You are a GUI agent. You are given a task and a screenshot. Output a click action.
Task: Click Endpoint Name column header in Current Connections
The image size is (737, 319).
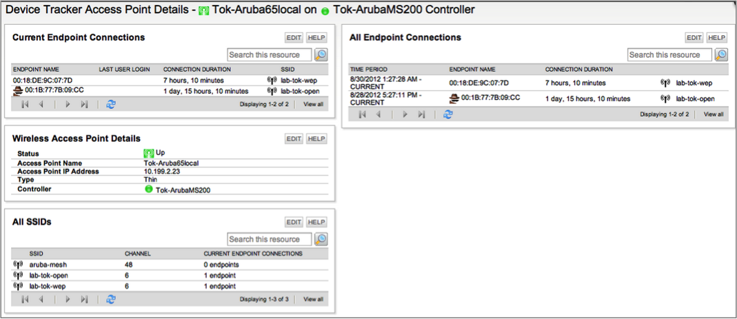pos(36,70)
